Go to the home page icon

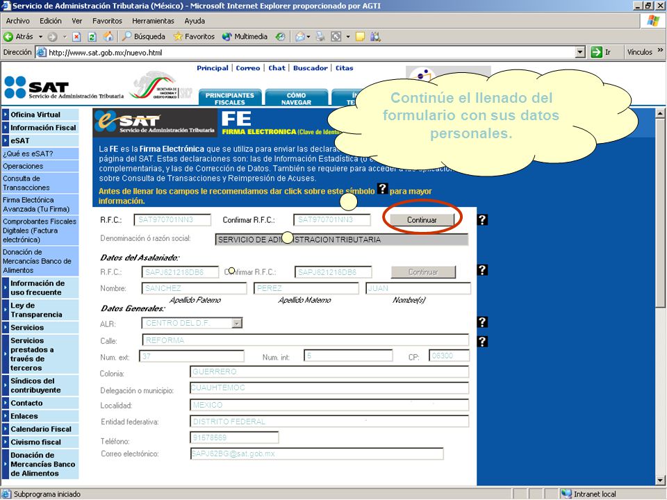point(108,37)
